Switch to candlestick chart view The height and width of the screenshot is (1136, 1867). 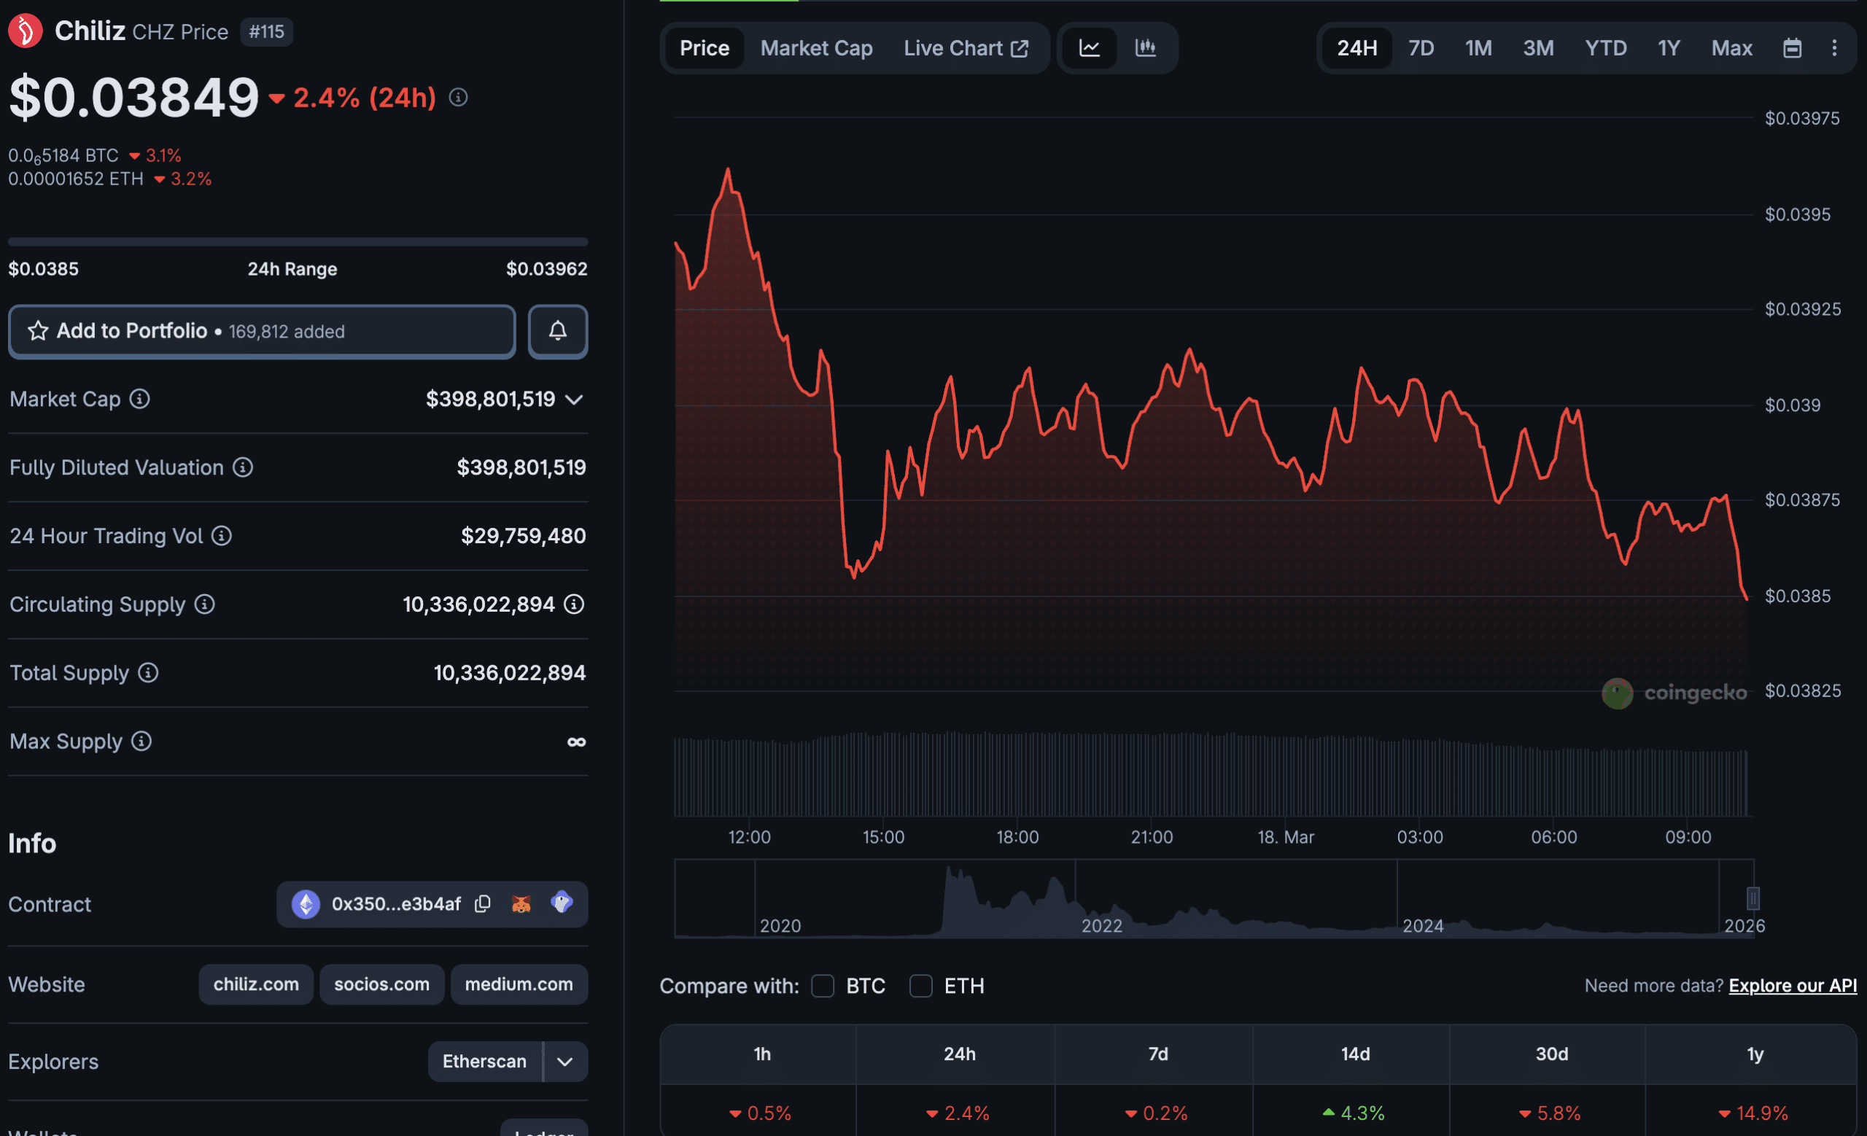click(1146, 47)
